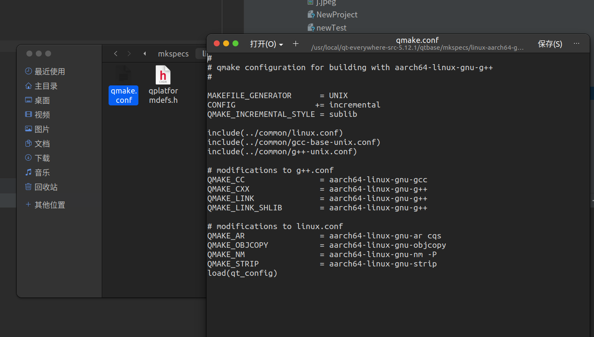The image size is (594, 337).
Task: Click the qmake.conf title in the header
Action: [x=417, y=40]
